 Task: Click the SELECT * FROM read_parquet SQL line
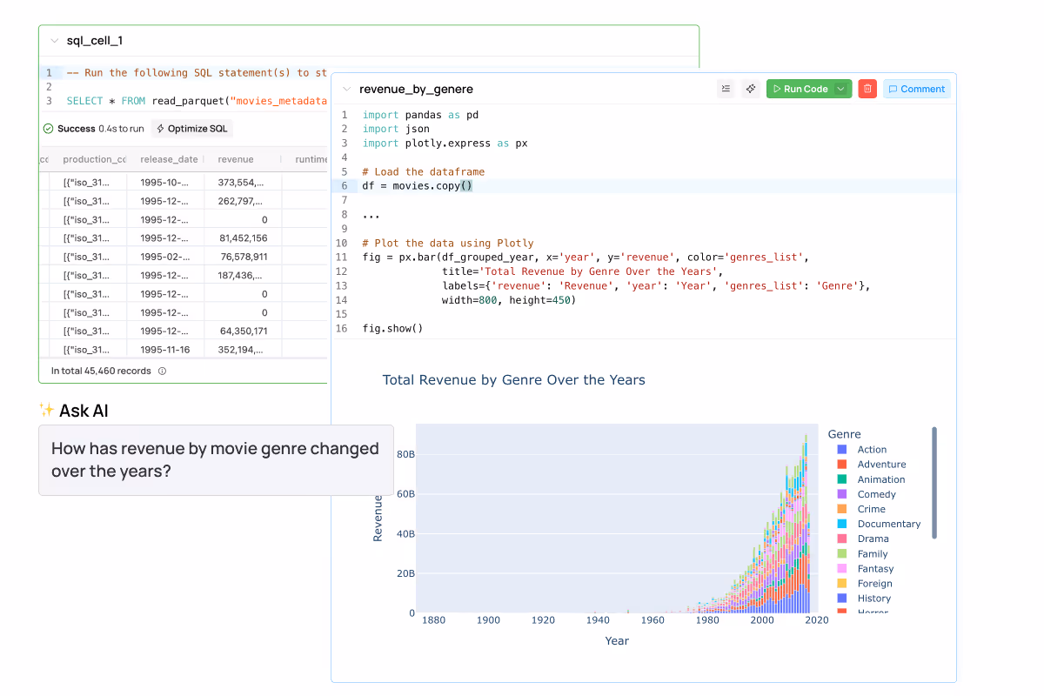point(197,101)
